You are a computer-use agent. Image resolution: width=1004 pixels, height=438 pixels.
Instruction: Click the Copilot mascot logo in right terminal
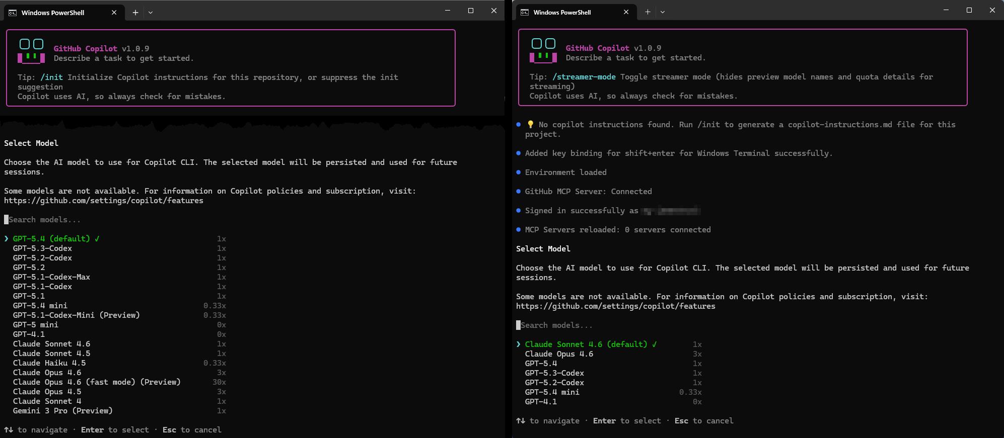(543, 50)
